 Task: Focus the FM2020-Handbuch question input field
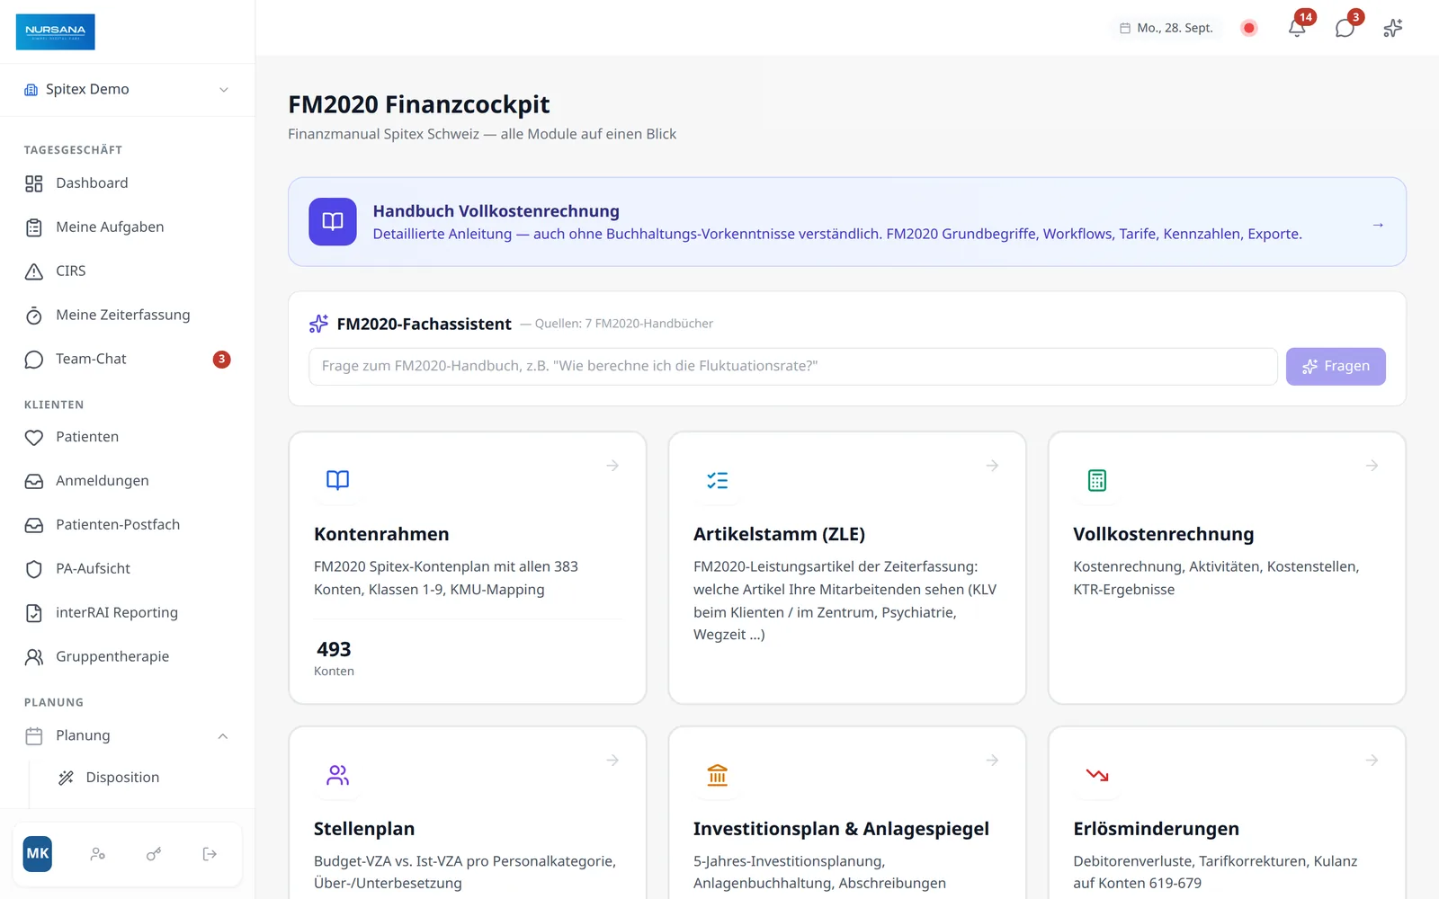(x=792, y=367)
